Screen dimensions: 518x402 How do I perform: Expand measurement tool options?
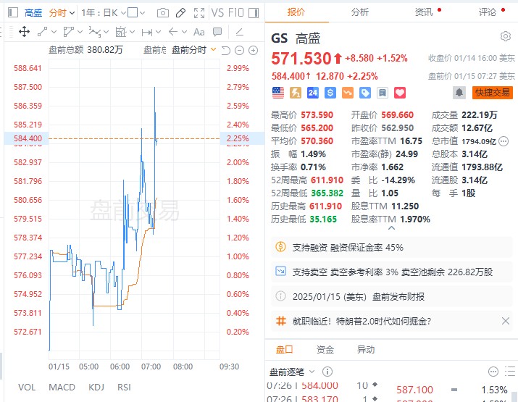click(132, 32)
